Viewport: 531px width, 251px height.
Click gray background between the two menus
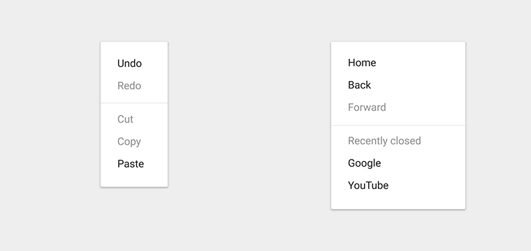[249, 125]
